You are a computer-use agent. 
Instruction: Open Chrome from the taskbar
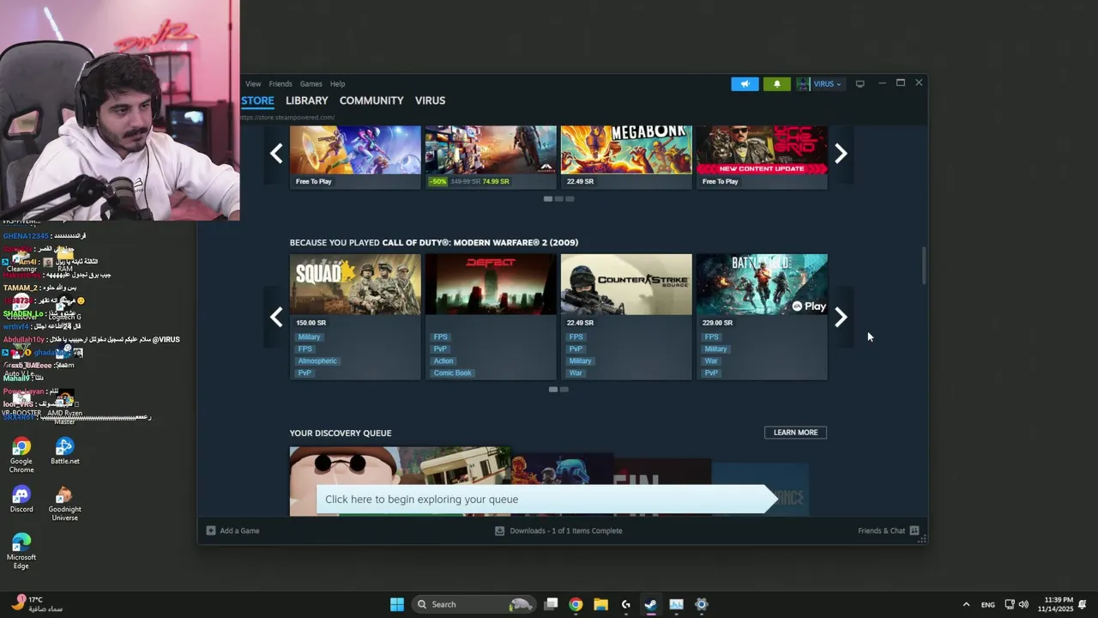pyautogui.click(x=576, y=604)
